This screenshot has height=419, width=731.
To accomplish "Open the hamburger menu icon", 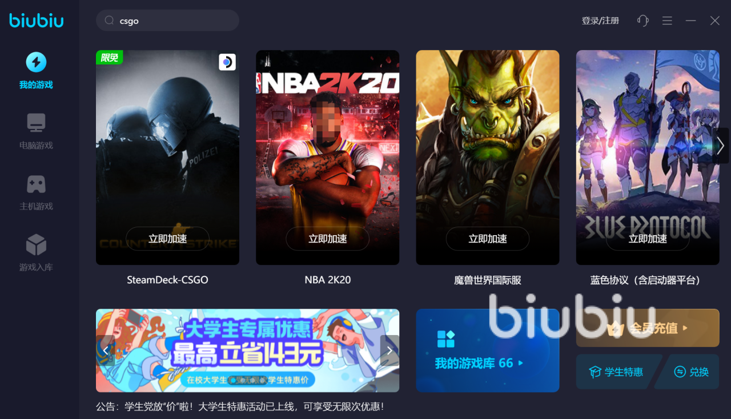I will 667,21.
